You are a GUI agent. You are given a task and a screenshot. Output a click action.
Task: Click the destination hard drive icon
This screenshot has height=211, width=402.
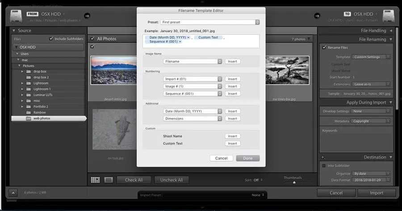click(388, 16)
